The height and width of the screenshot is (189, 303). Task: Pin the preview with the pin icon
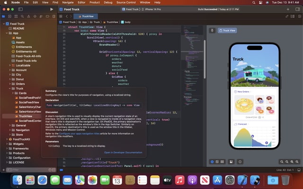pos(213,30)
